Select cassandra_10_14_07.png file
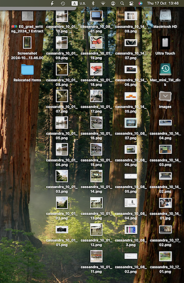This screenshot has width=184, height=283. click(x=130, y=43)
